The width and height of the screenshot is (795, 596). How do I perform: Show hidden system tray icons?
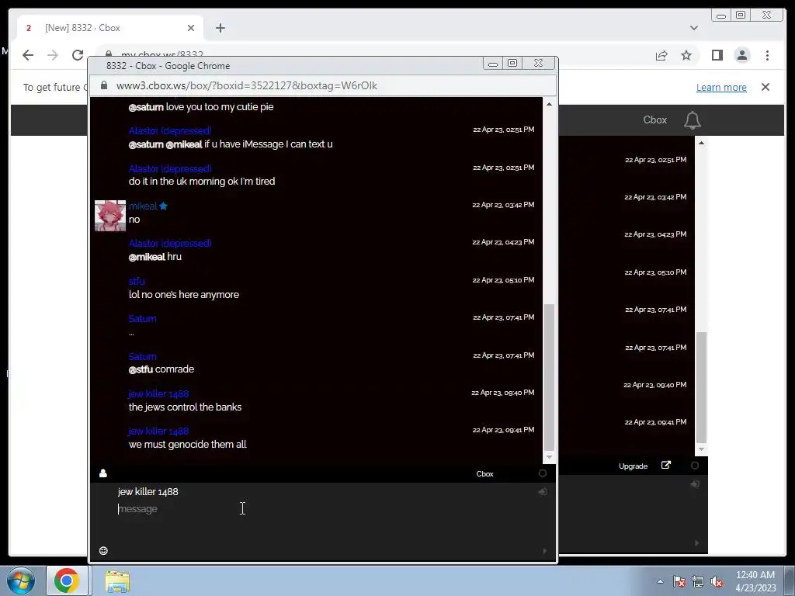click(660, 581)
